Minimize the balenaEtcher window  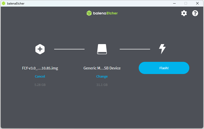point(174,3)
